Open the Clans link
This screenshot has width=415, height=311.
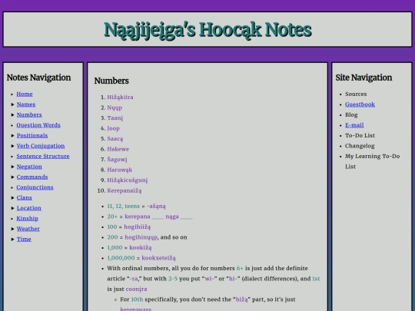click(x=24, y=197)
